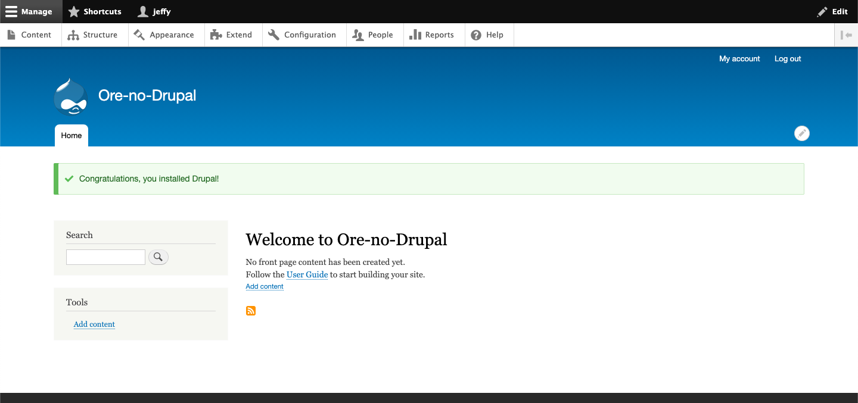This screenshot has width=858, height=403.
Task: Toggle the Manage hamburger menu
Action: click(30, 11)
